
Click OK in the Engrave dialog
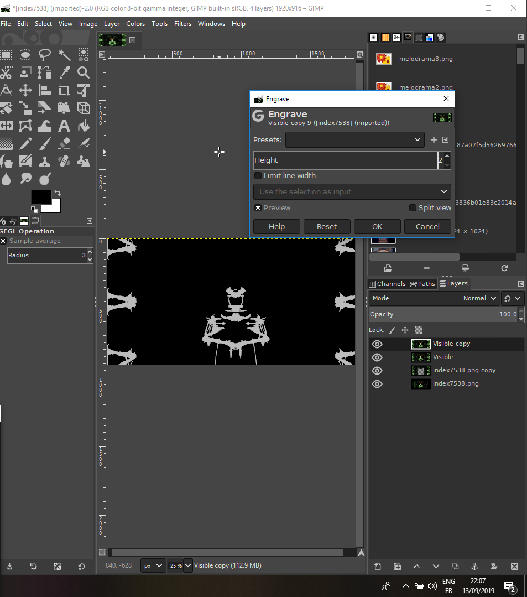377,226
